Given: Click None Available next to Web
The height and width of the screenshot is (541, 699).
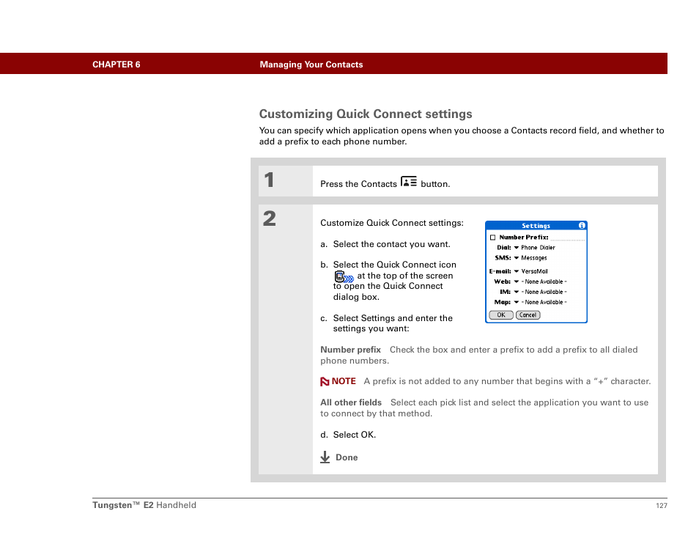Looking at the screenshot, I should (544, 281).
